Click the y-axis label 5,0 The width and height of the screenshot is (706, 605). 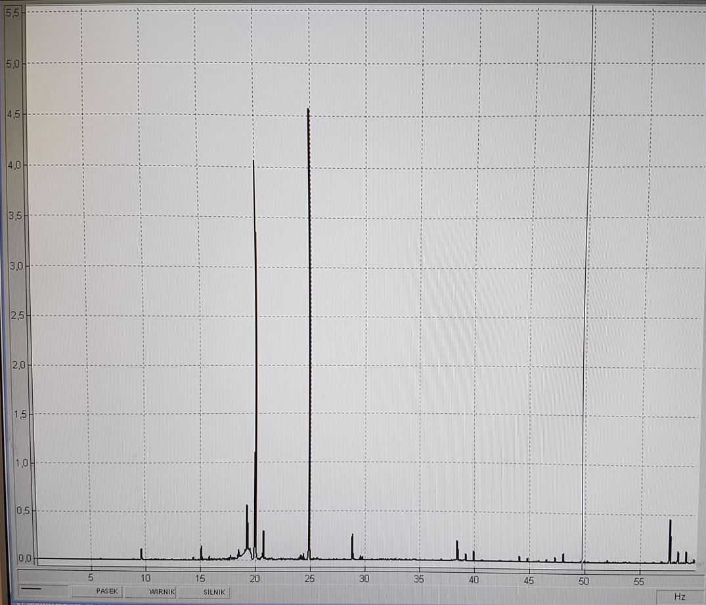[x=12, y=64]
